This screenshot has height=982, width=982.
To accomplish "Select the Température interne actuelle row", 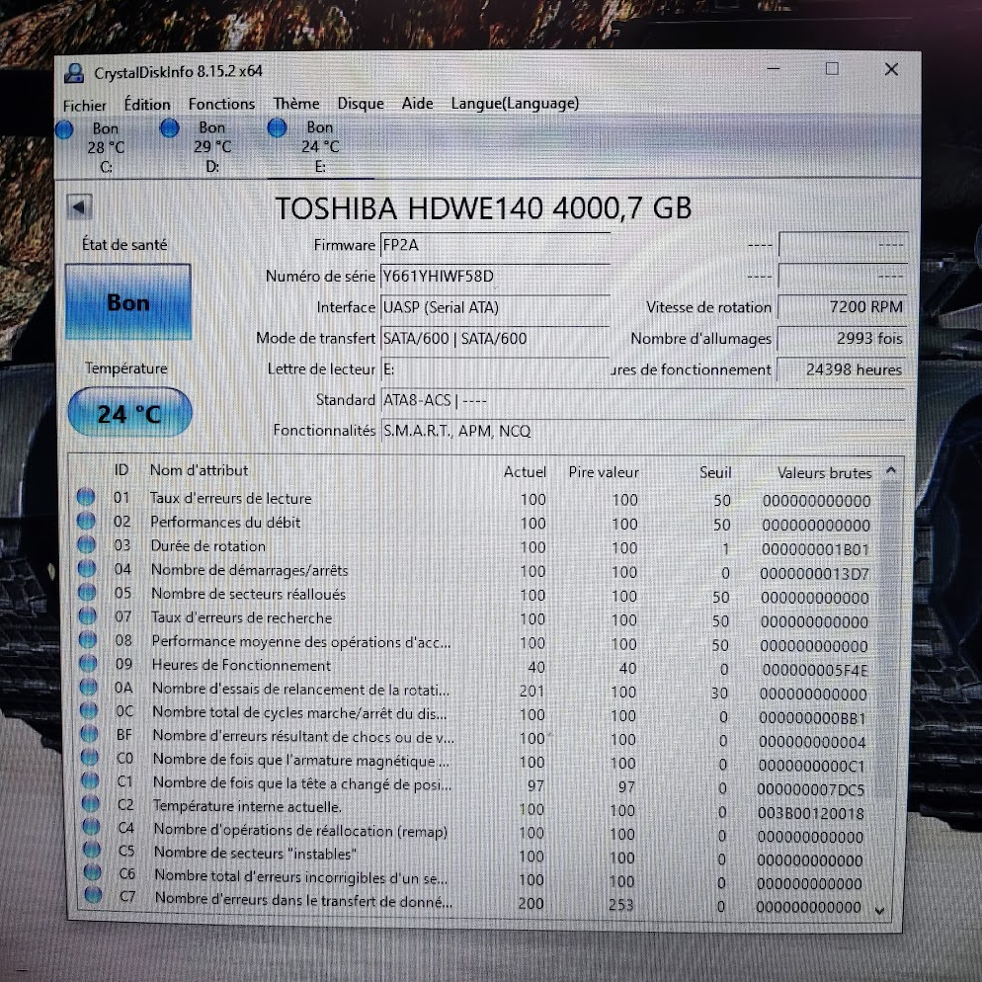I will [473, 808].
